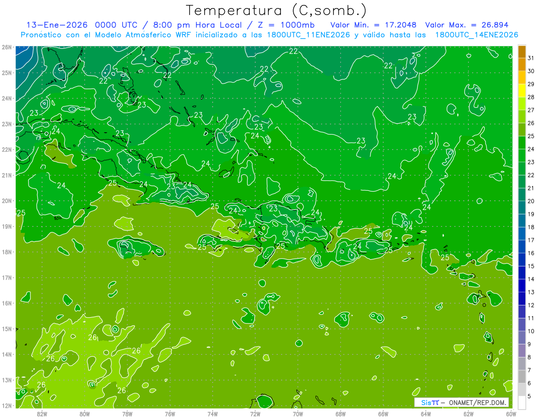This screenshot has width=543, height=420.
Task: Click the "68W" longitude axis label
Action: point(340,414)
